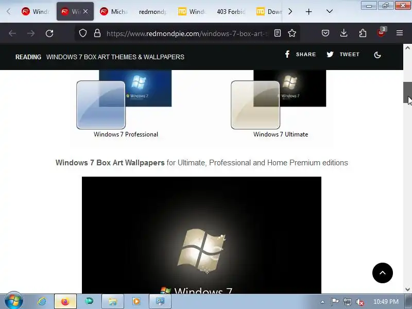This screenshot has height=309, width=412.
Task: Open a new tab with the plus button
Action: 308,11
